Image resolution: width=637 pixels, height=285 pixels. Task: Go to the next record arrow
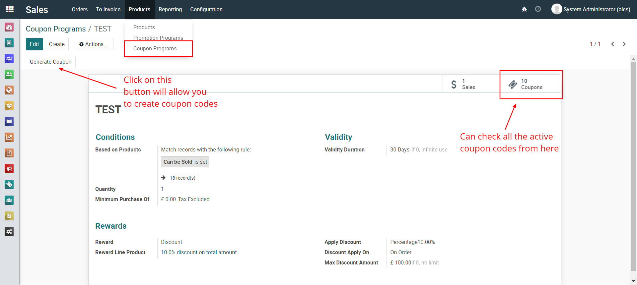pos(624,44)
